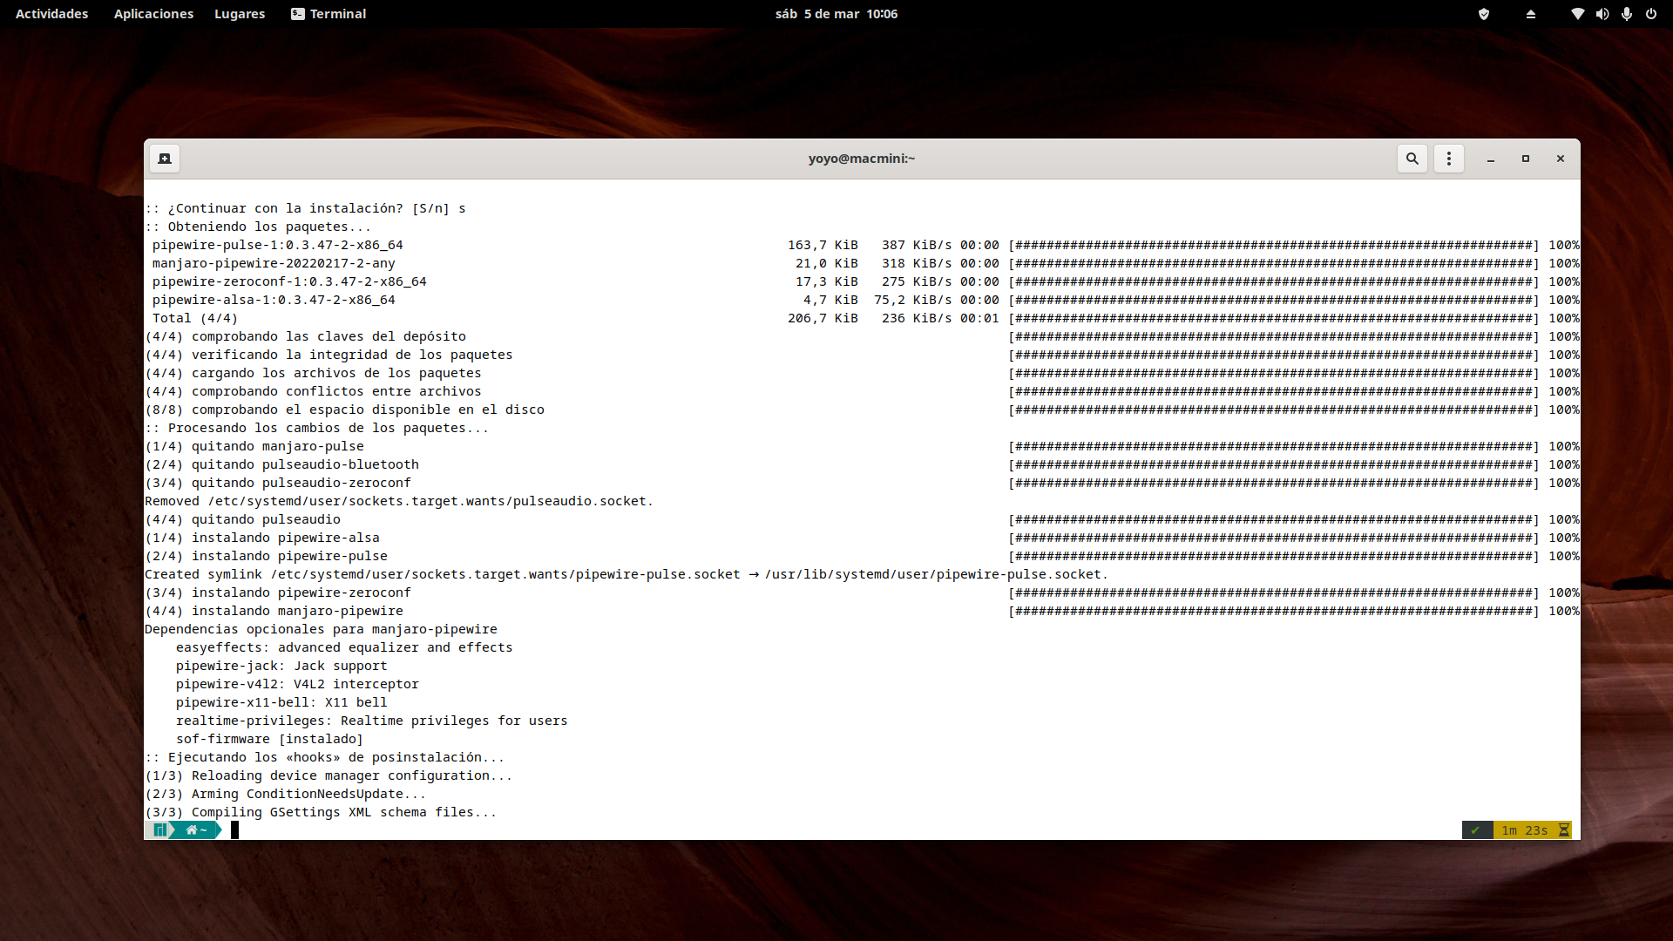Open the Aplicaciones menu
This screenshot has height=941, width=1673.
(x=153, y=14)
